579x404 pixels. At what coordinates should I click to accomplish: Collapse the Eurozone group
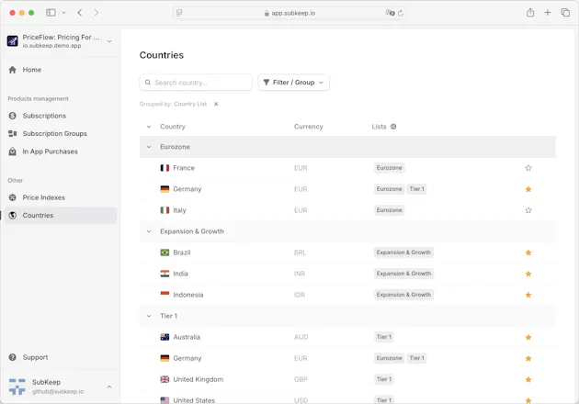coord(149,147)
